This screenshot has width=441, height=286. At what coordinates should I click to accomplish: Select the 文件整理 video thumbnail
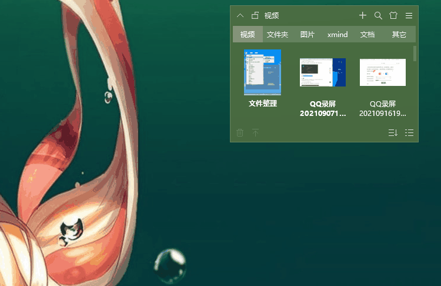tap(262, 72)
